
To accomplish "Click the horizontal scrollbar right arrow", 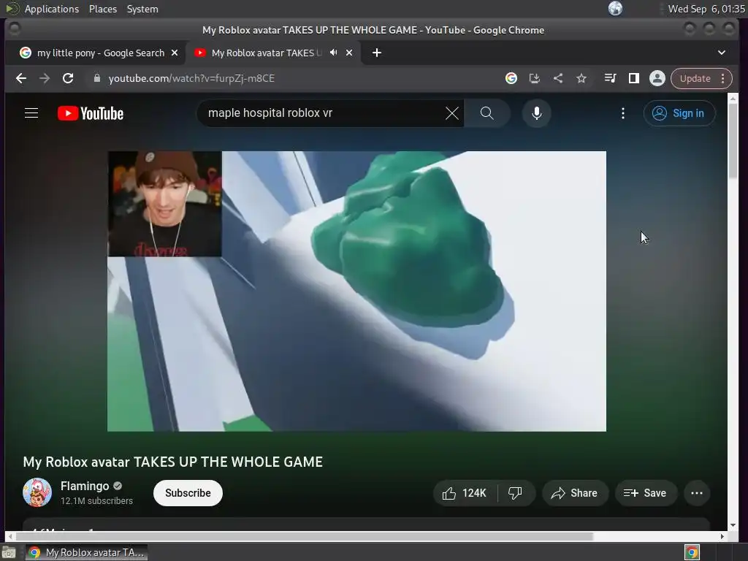I will point(722,536).
